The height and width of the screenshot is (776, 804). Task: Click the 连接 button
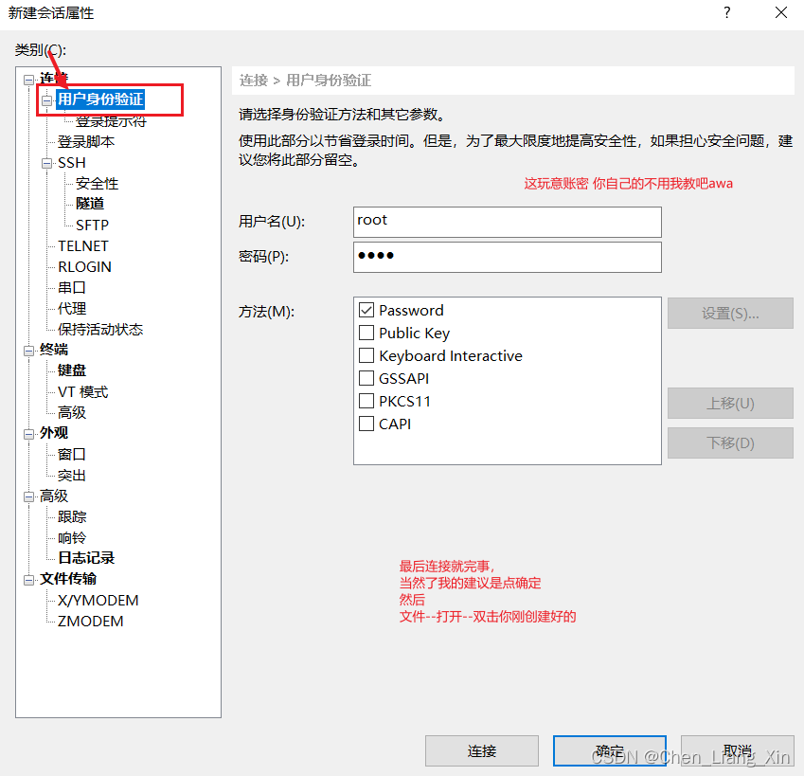pos(481,751)
